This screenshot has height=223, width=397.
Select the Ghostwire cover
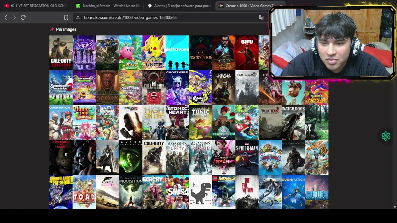pos(177,88)
